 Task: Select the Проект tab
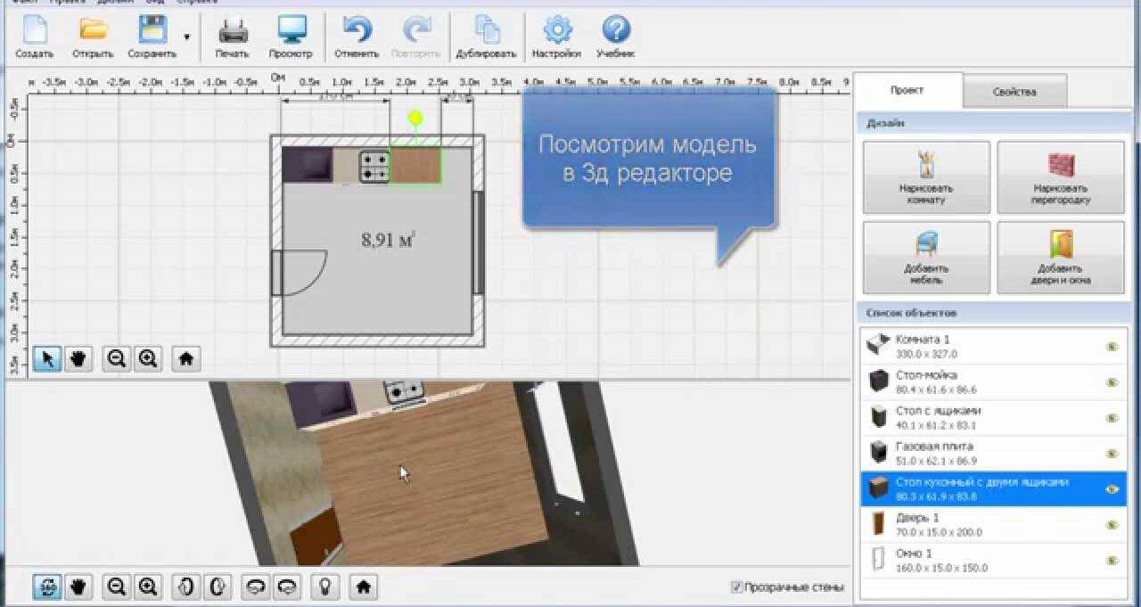coord(907,90)
